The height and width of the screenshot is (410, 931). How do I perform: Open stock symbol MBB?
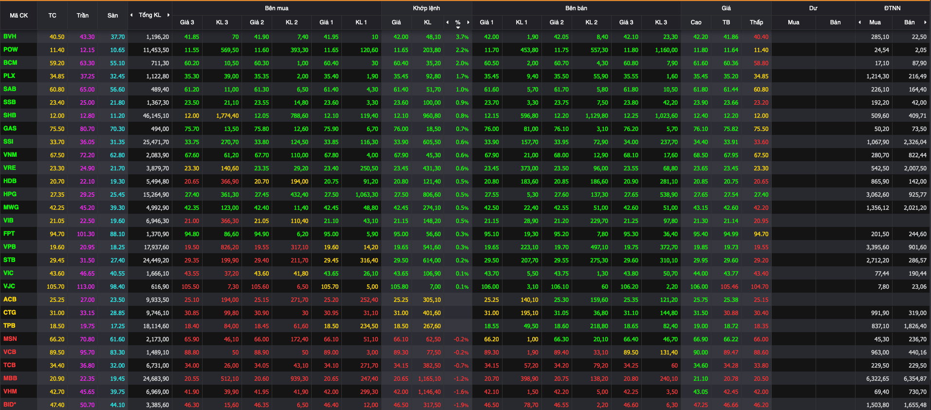pos(10,378)
